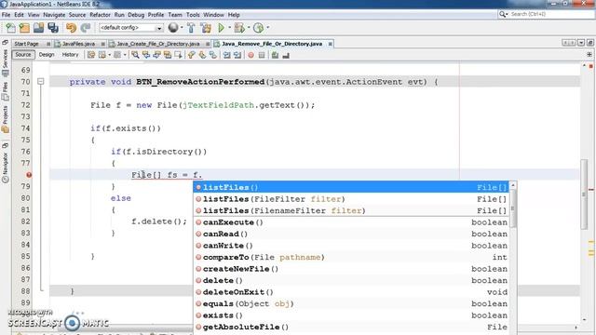Select canRead() completion item
Screen dimensions: 596x335
351,234
